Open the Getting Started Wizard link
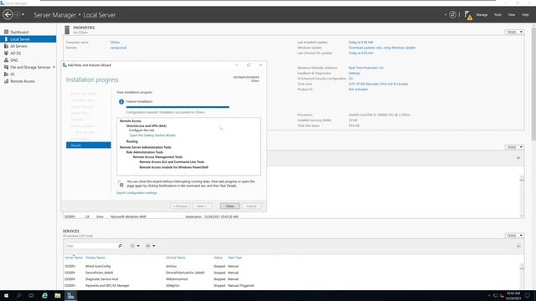Viewport: 536px width, 301px height. [x=152, y=135]
